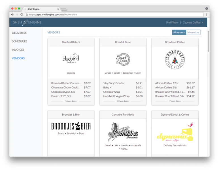Click the browser back arrow
Viewport: 219px width, 170px height.
12,14
